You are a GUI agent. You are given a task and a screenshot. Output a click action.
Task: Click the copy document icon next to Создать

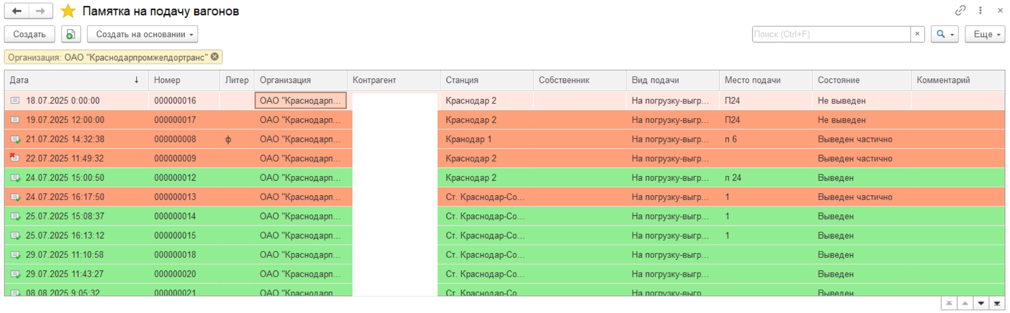click(x=70, y=34)
